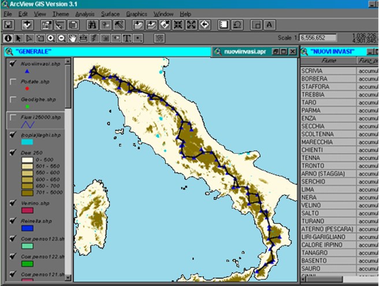This screenshot has width=379, height=286.
Task: Click the Add Theme icon
Action: [x=28, y=25]
